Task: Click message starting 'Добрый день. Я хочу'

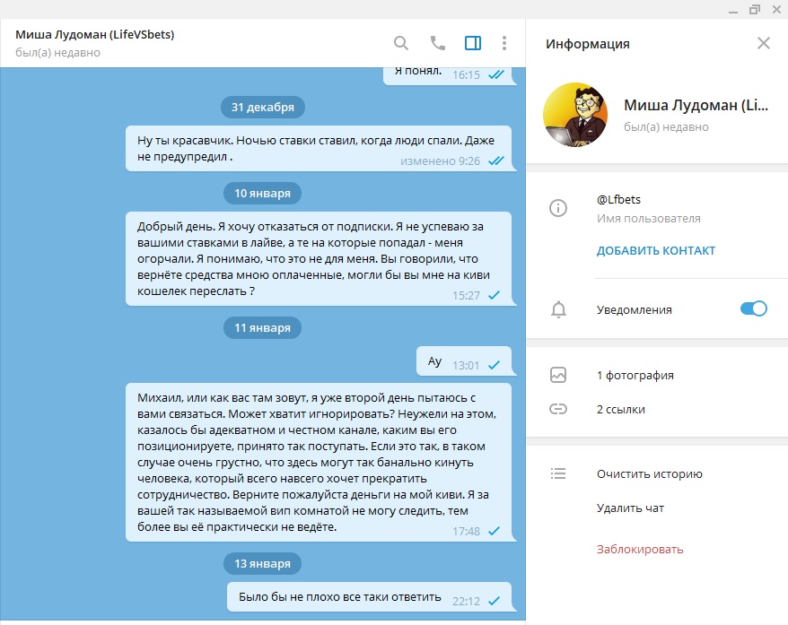Action: pyautogui.click(x=319, y=258)
